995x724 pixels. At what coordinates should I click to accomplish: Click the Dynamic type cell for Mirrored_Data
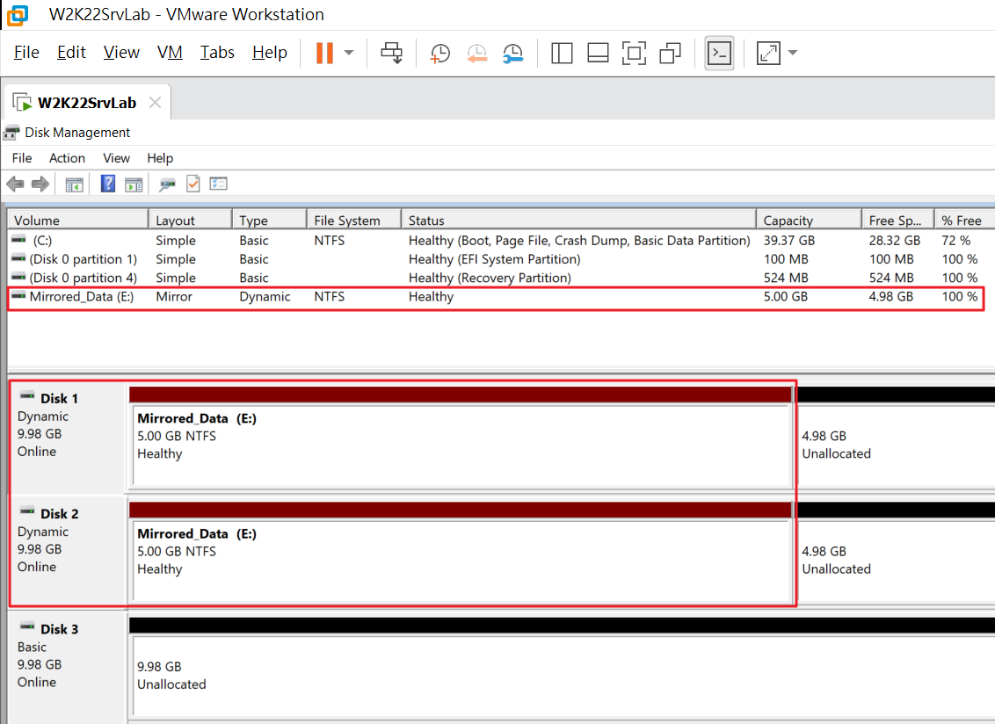pos(265,296)
